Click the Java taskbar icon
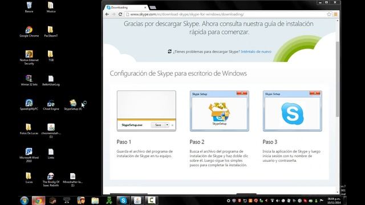Screen dimensions: 365x205 (x=137, y=200)
